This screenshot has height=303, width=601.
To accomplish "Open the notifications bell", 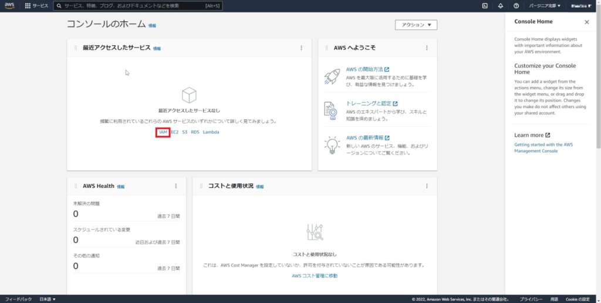I will [x=501, y=6].
